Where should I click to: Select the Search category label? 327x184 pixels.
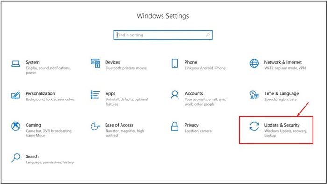[x=32, y=156]
